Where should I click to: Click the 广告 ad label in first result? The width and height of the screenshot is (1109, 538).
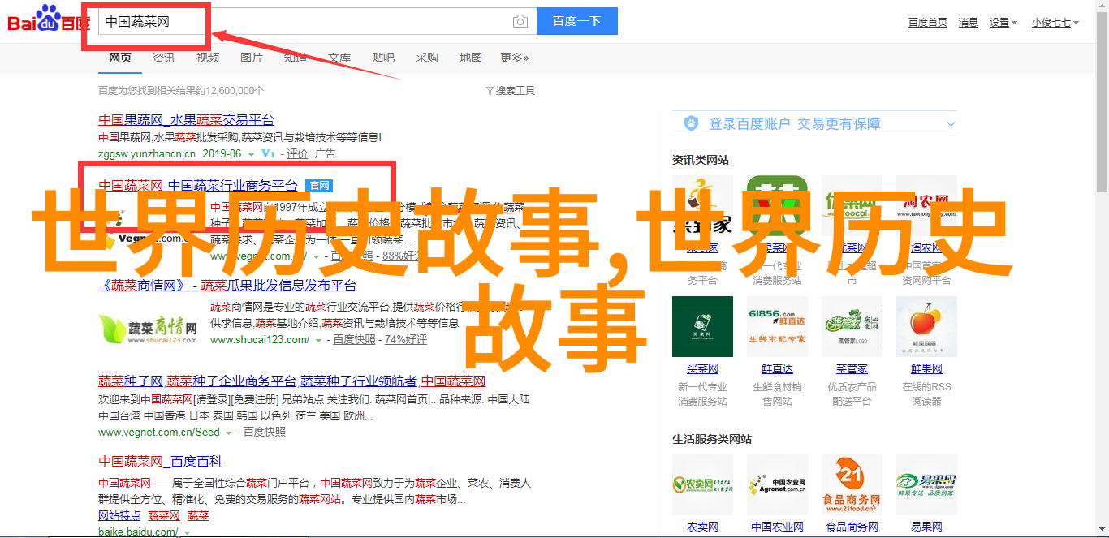coord(325,154)
